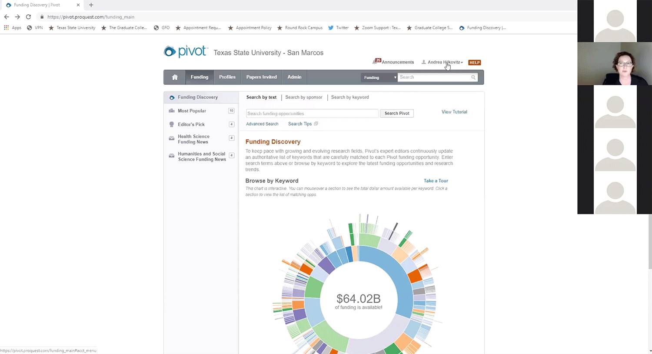Click browser forward arrow

tap(17, 17)
